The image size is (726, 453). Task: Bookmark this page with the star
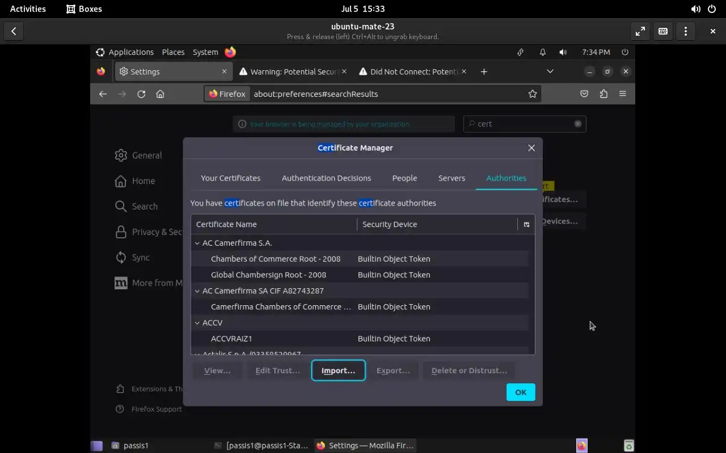click(533, 94)
